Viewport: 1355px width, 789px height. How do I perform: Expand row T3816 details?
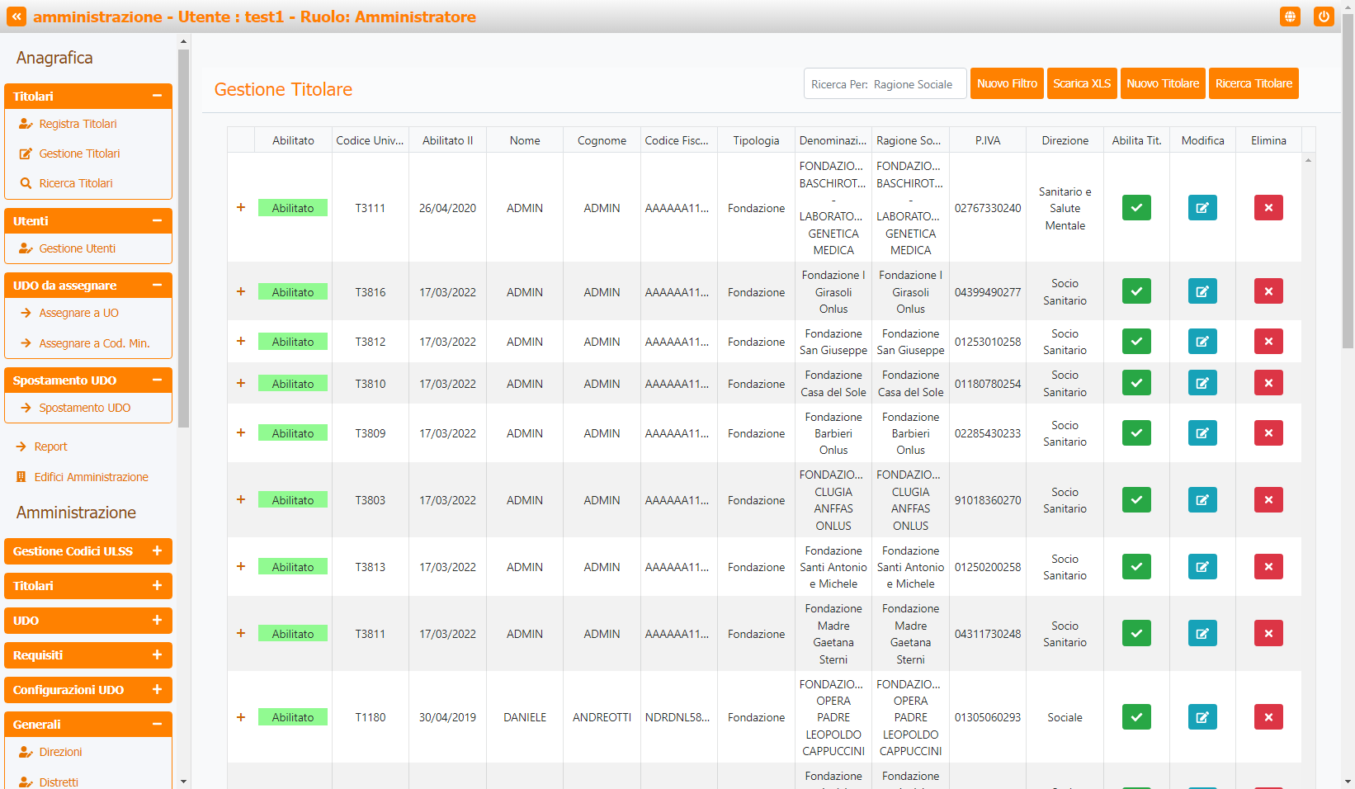pyautogui.click(x=241, y=292)
